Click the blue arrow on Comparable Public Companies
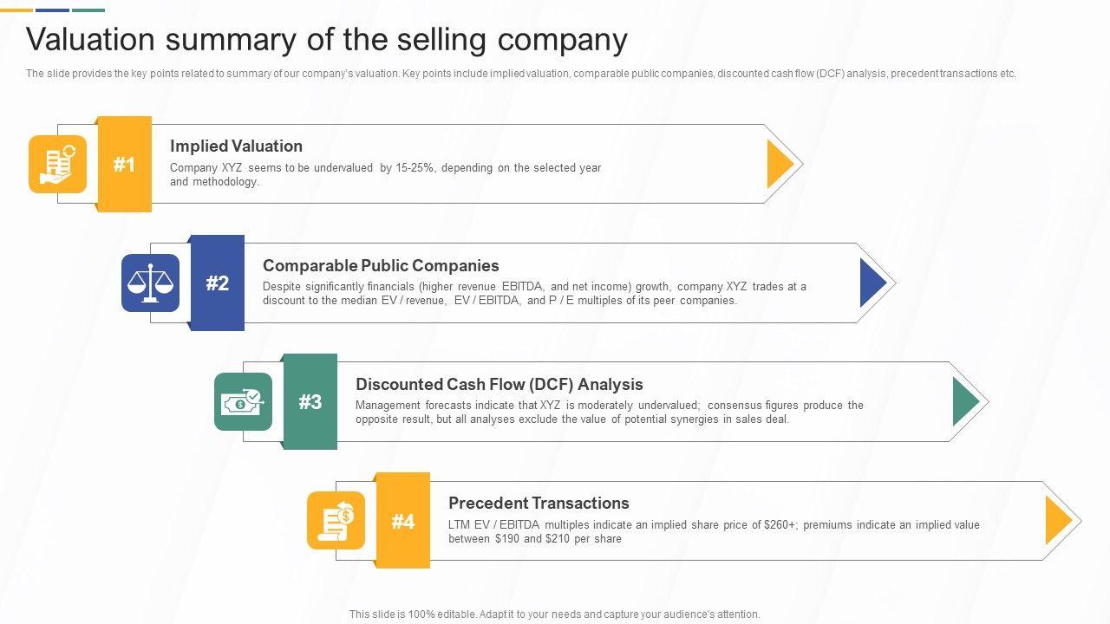 [x=872, y=283]
